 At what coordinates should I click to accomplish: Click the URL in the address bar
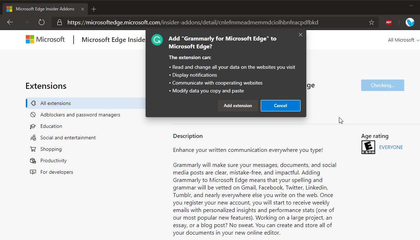click(x=193, y=23)
